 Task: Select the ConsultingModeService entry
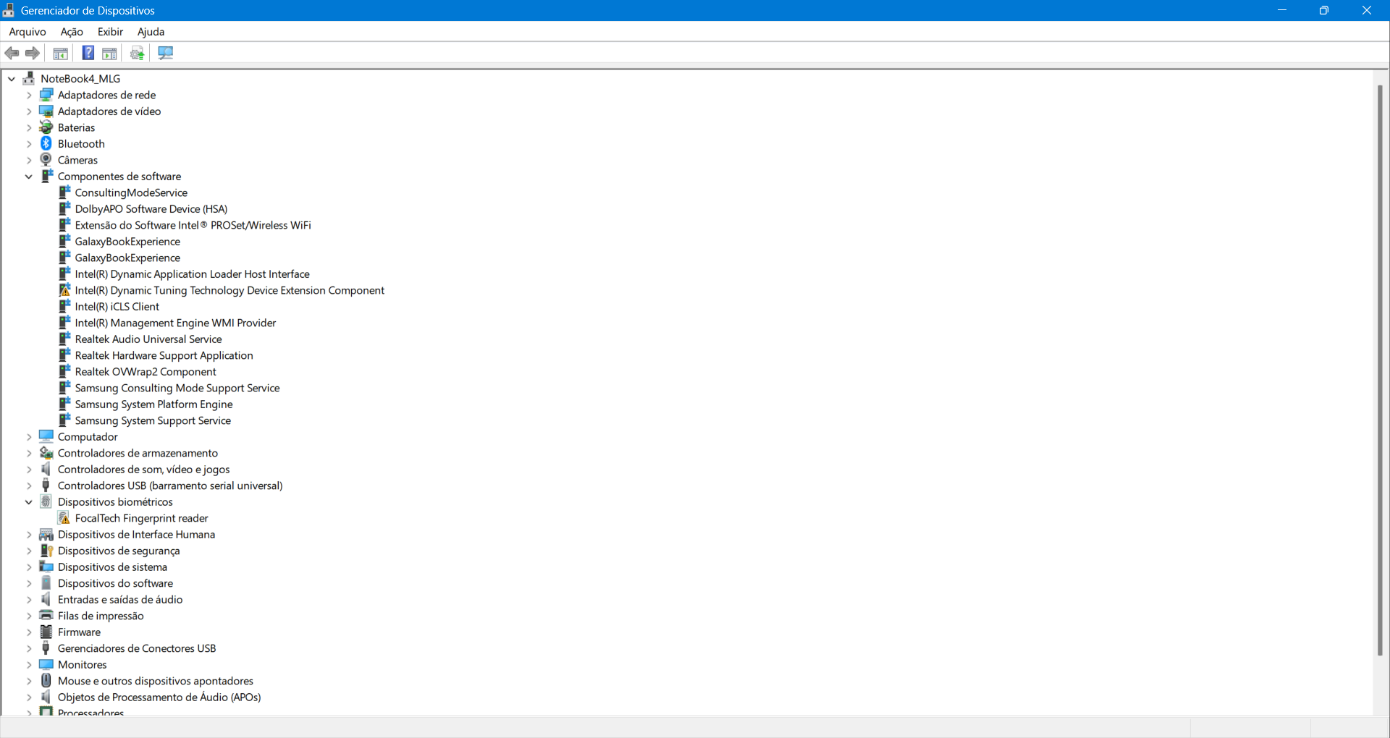point(131,192)
